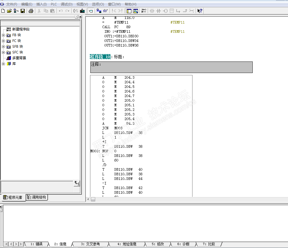The image size is (288, 248).
Task: Open the 调试(D) menu
Action: tap(67, 4)
